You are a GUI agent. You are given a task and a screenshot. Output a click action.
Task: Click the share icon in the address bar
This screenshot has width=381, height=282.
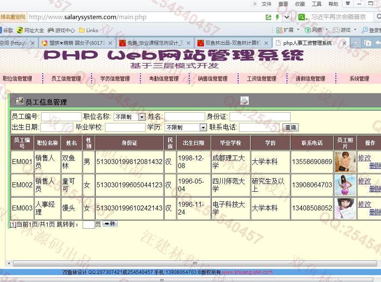(x=269, y=17)
